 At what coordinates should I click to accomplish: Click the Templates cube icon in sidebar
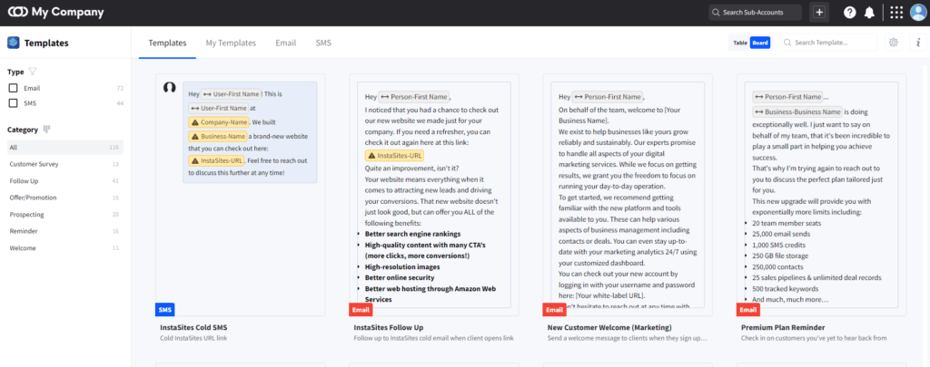13,43
